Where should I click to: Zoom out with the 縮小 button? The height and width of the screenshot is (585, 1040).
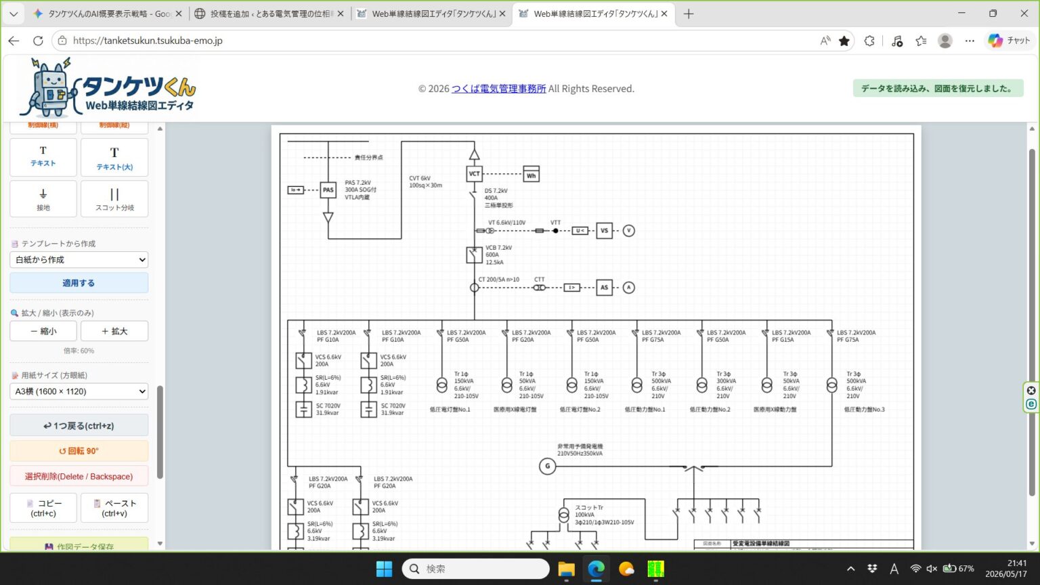[x=43, y=331]
